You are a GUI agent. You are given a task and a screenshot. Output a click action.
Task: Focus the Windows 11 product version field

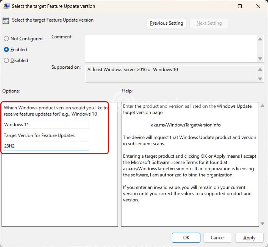pyautogui.click(x=46, y=125)
